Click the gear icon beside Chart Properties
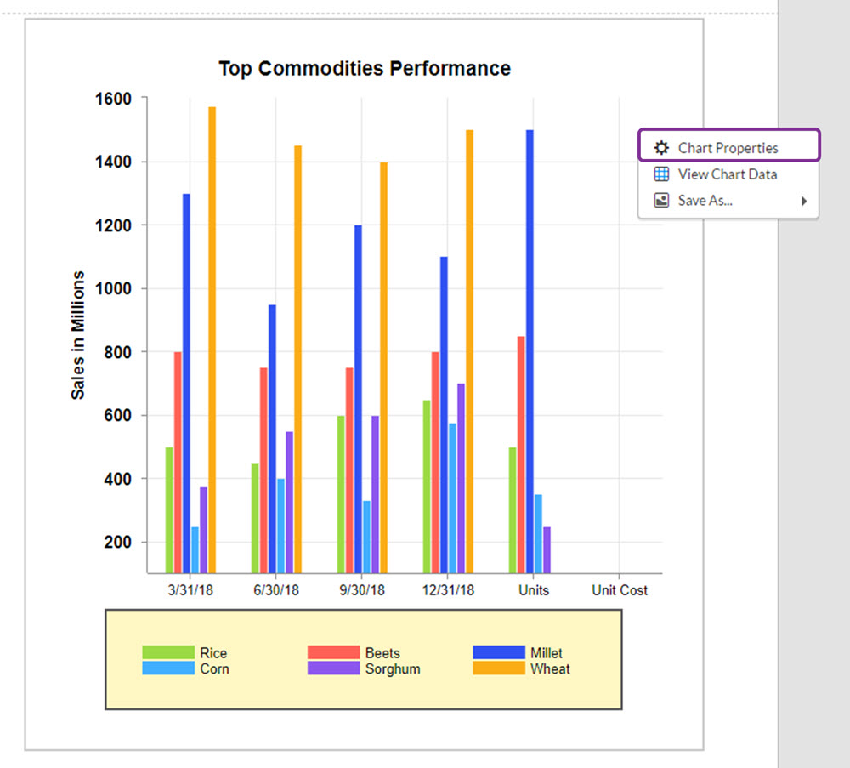Viewport: 850px width, 768px height. pyautogui.click(x=660, y=148)
